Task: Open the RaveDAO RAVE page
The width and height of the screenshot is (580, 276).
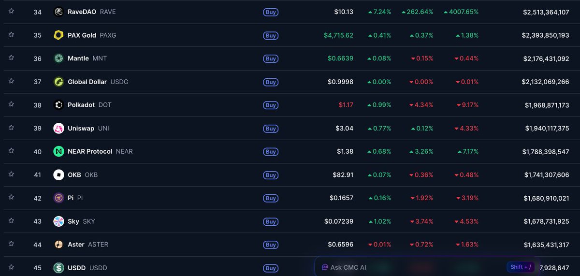Action: [92, 12]
